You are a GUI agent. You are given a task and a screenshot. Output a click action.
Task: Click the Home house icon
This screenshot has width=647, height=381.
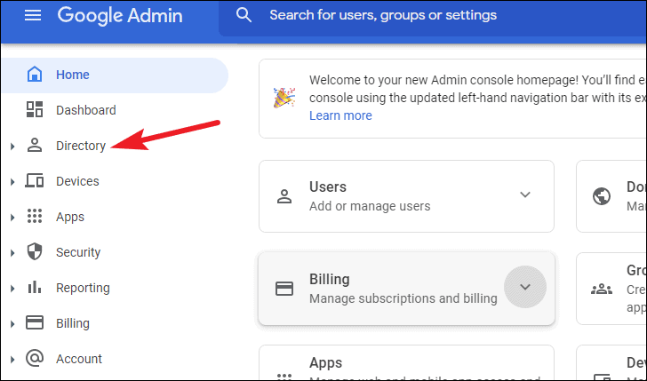(35, 75)
